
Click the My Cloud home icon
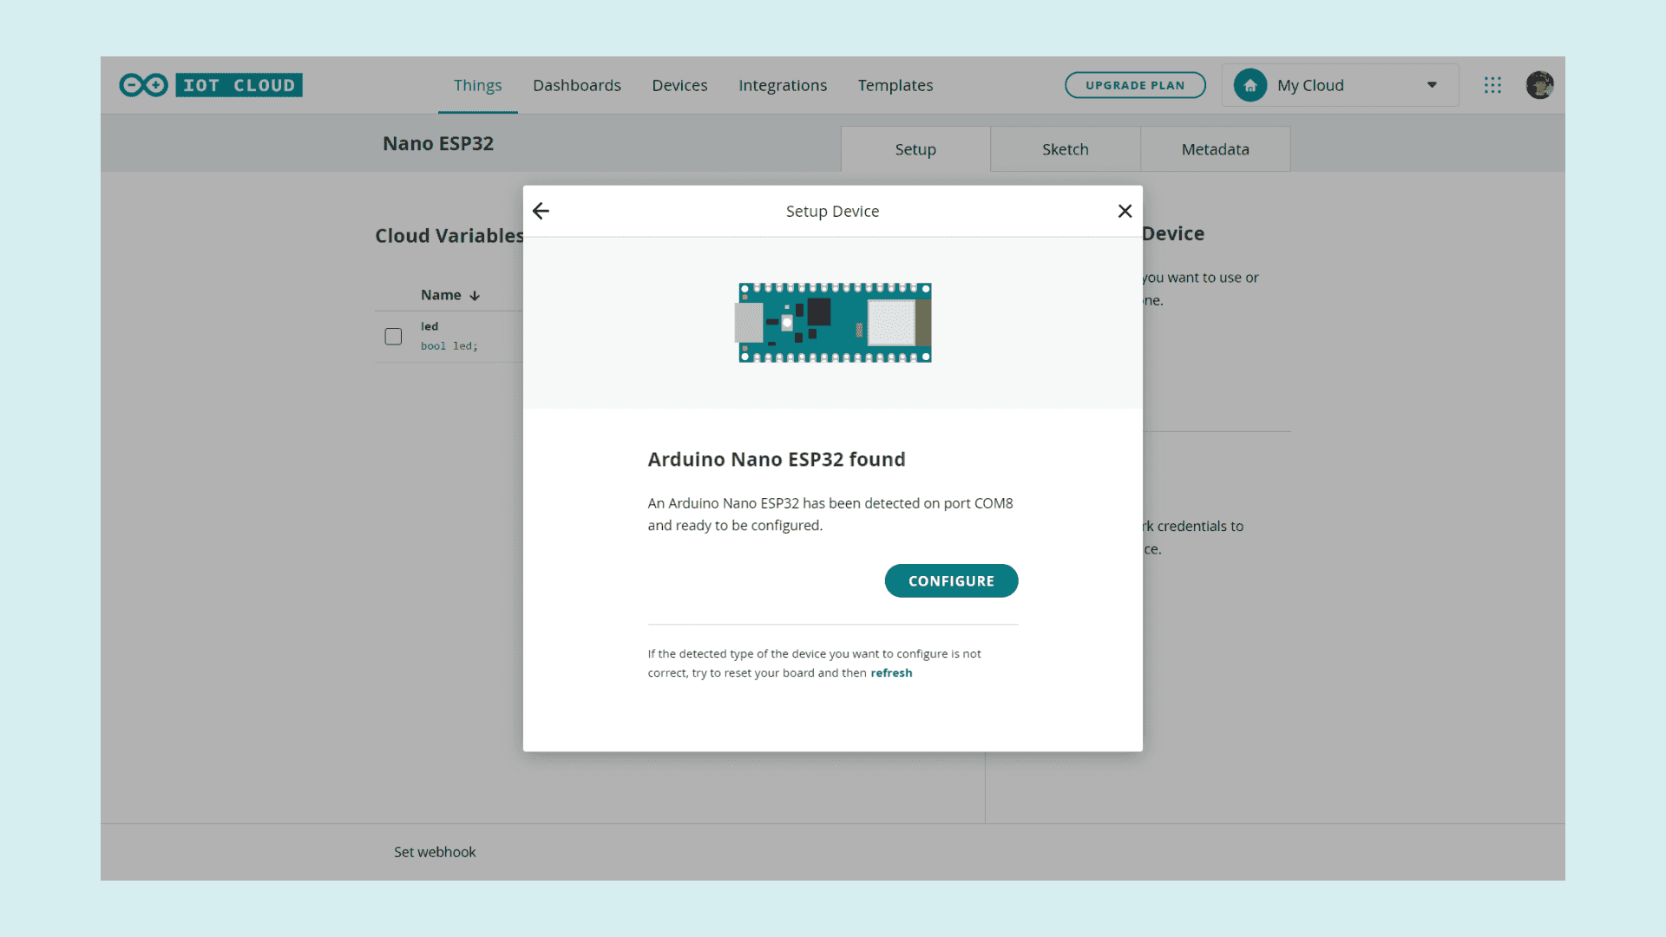[x=1250, y=85]
